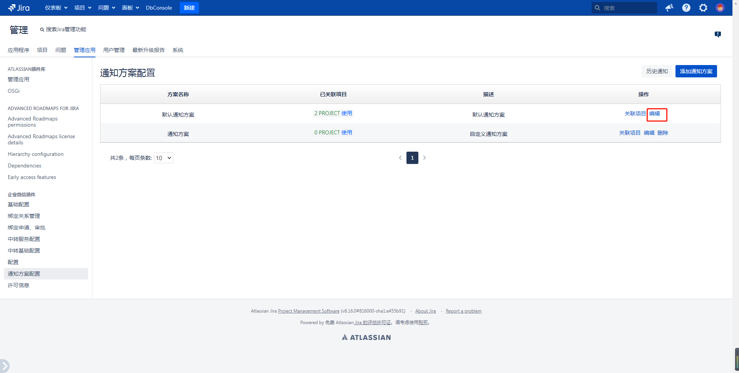Click 删除 link for 通知方案 row
Viewport: 739px width, 373px height.
[x=663, y=133]
